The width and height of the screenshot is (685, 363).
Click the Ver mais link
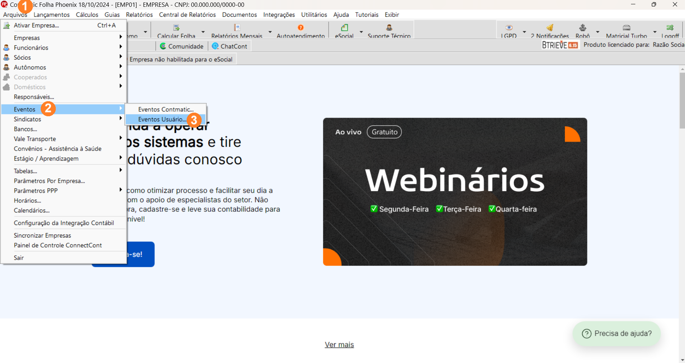click(339, 345)
